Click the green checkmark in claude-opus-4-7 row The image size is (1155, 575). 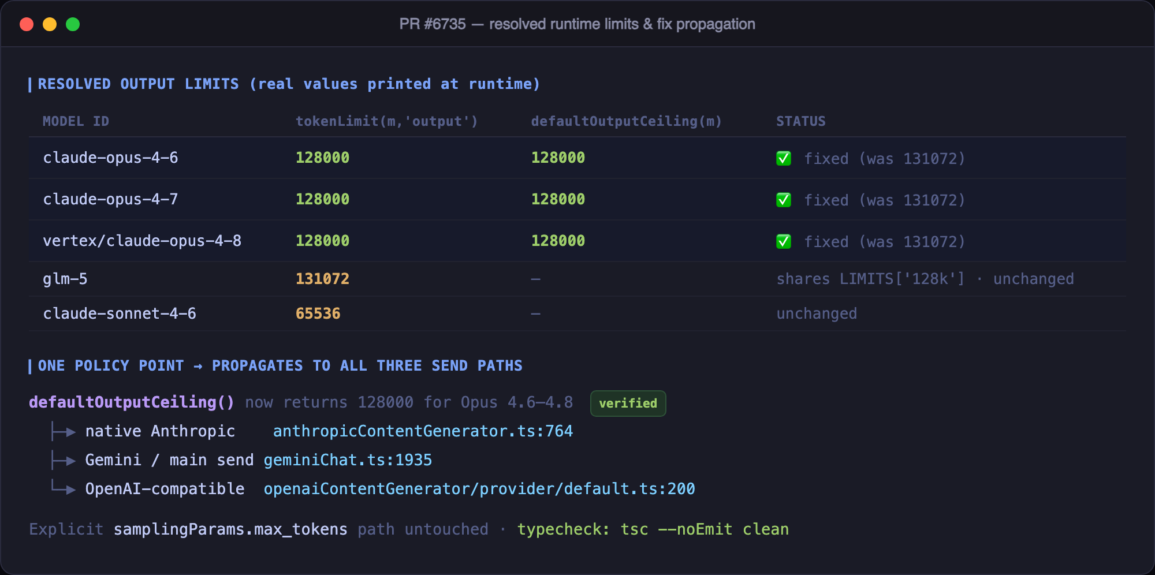point(784,200)
